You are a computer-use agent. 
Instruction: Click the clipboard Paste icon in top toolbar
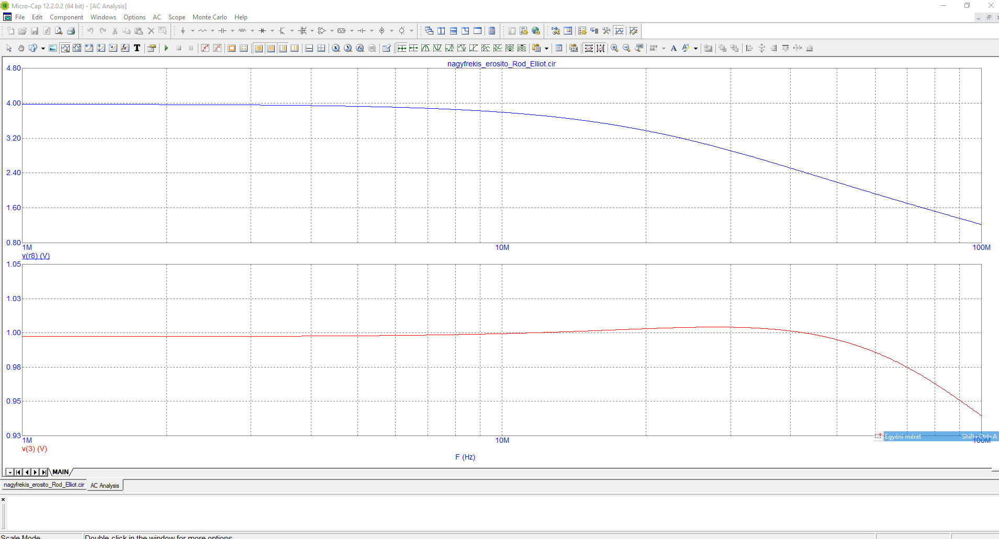coord(139,31)
